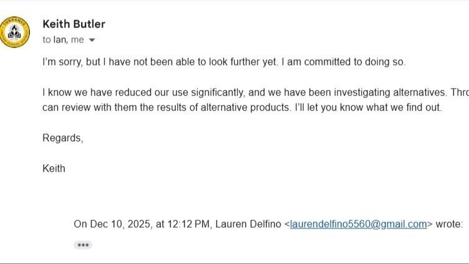The height and width of the screenshot is (264, 469).
Task: Click the closing word "Regards,"
Action: pyautogui.click(x=62, y=138)
